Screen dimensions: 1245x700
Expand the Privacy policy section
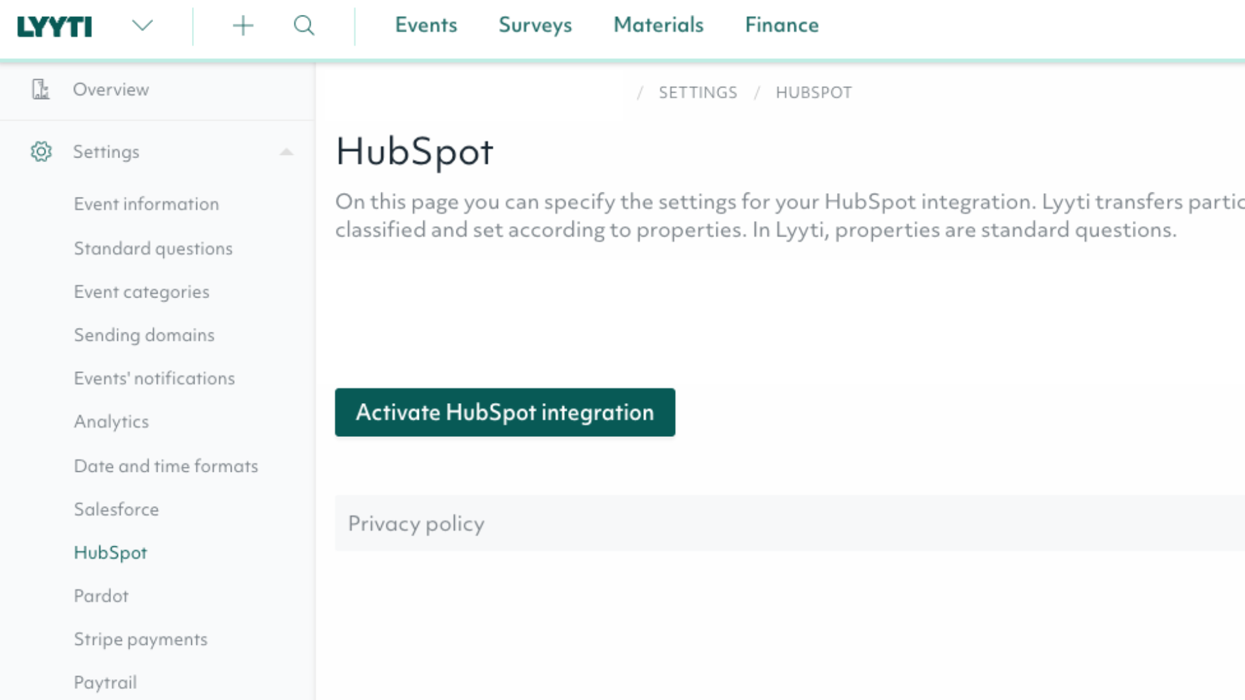click(416, 523)
